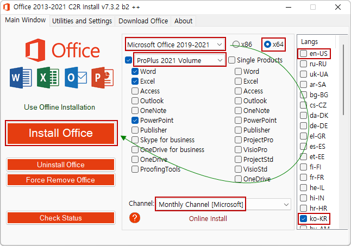This screenshot has width=351, height=246.
Task: Check VisioStd under Single Products
Action: point(238,169)
